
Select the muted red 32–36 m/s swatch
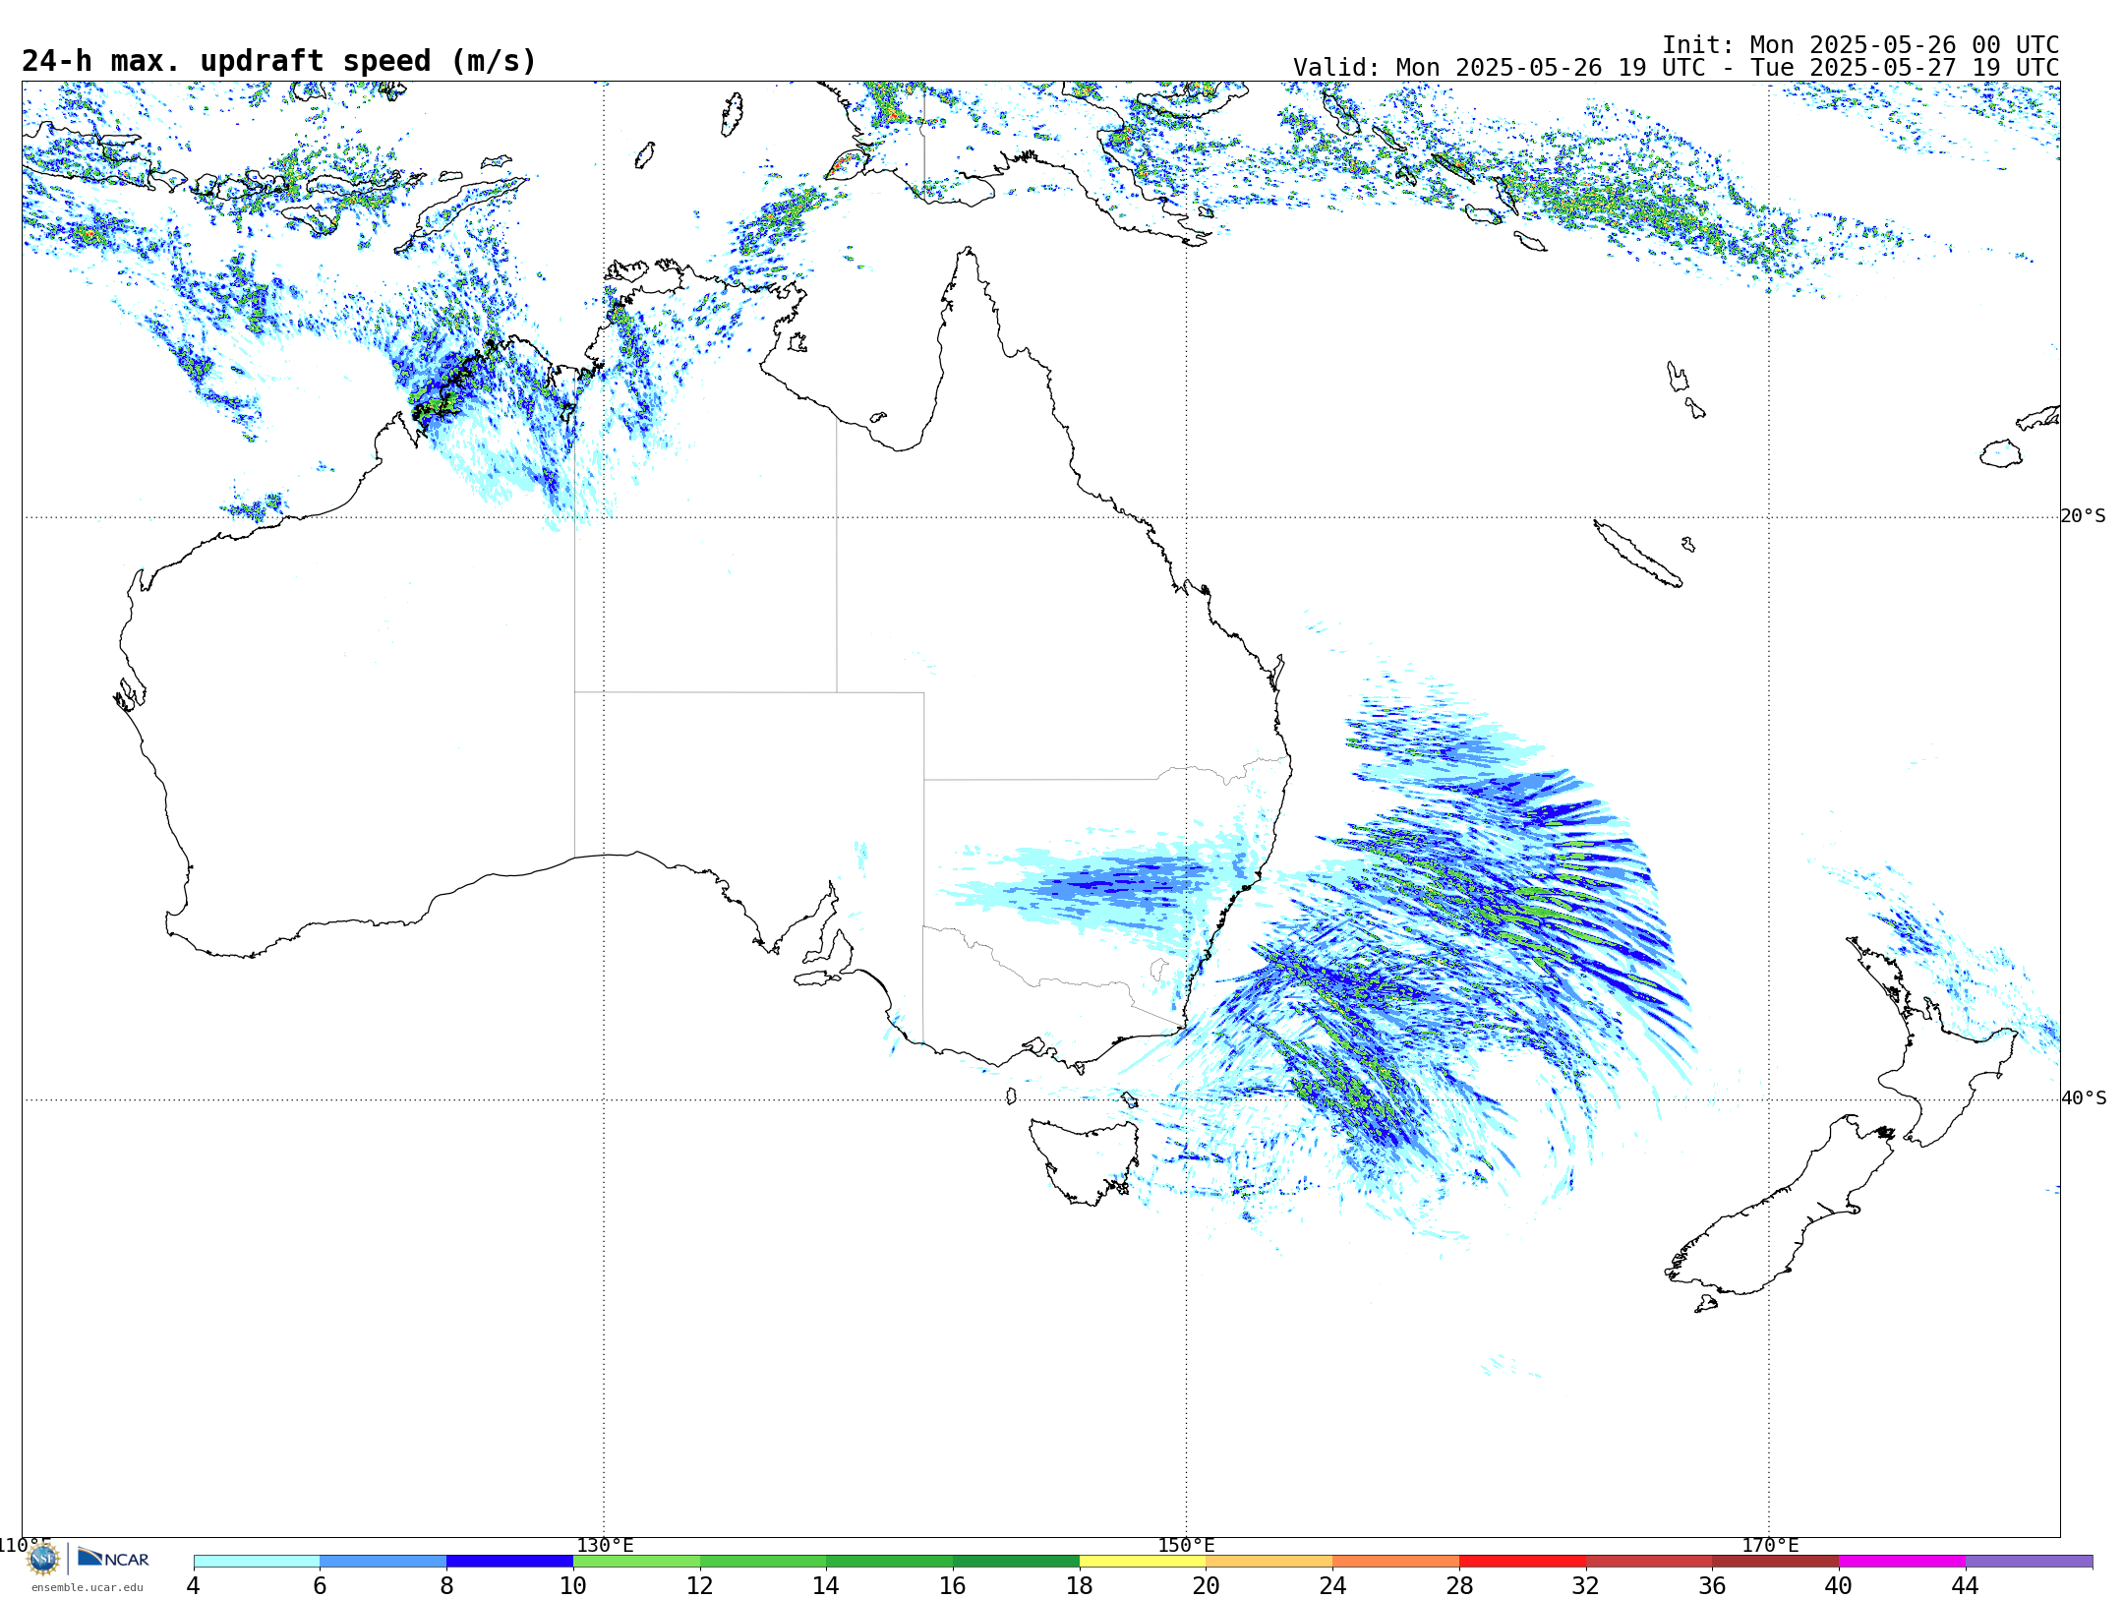click(x=1649, y=1562)
